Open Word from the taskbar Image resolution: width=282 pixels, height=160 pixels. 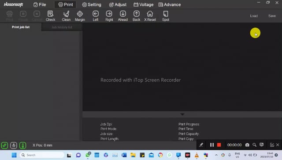point(124,155)
